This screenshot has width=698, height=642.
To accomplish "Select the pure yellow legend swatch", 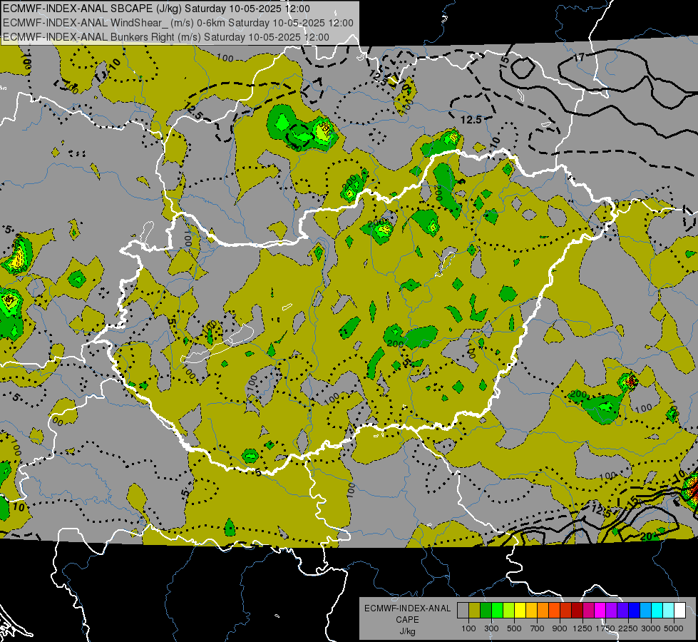I will click(x=520, y=610).
